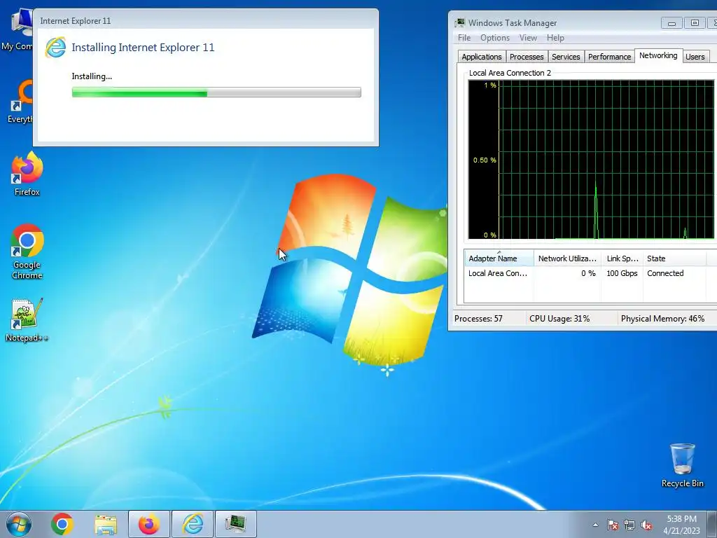
Task: Switch to Firefox on the taskbar
Action: [x=149, y=524]
